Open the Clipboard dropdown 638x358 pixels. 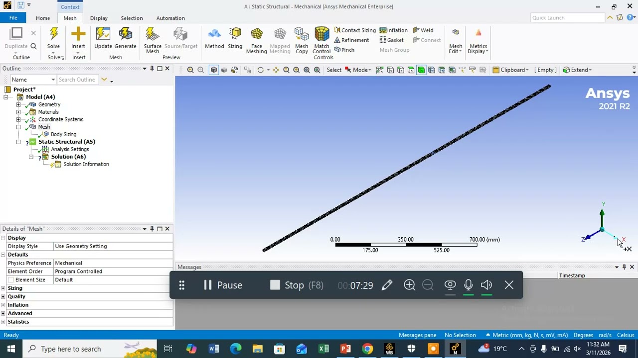click(x=510, y=70)
